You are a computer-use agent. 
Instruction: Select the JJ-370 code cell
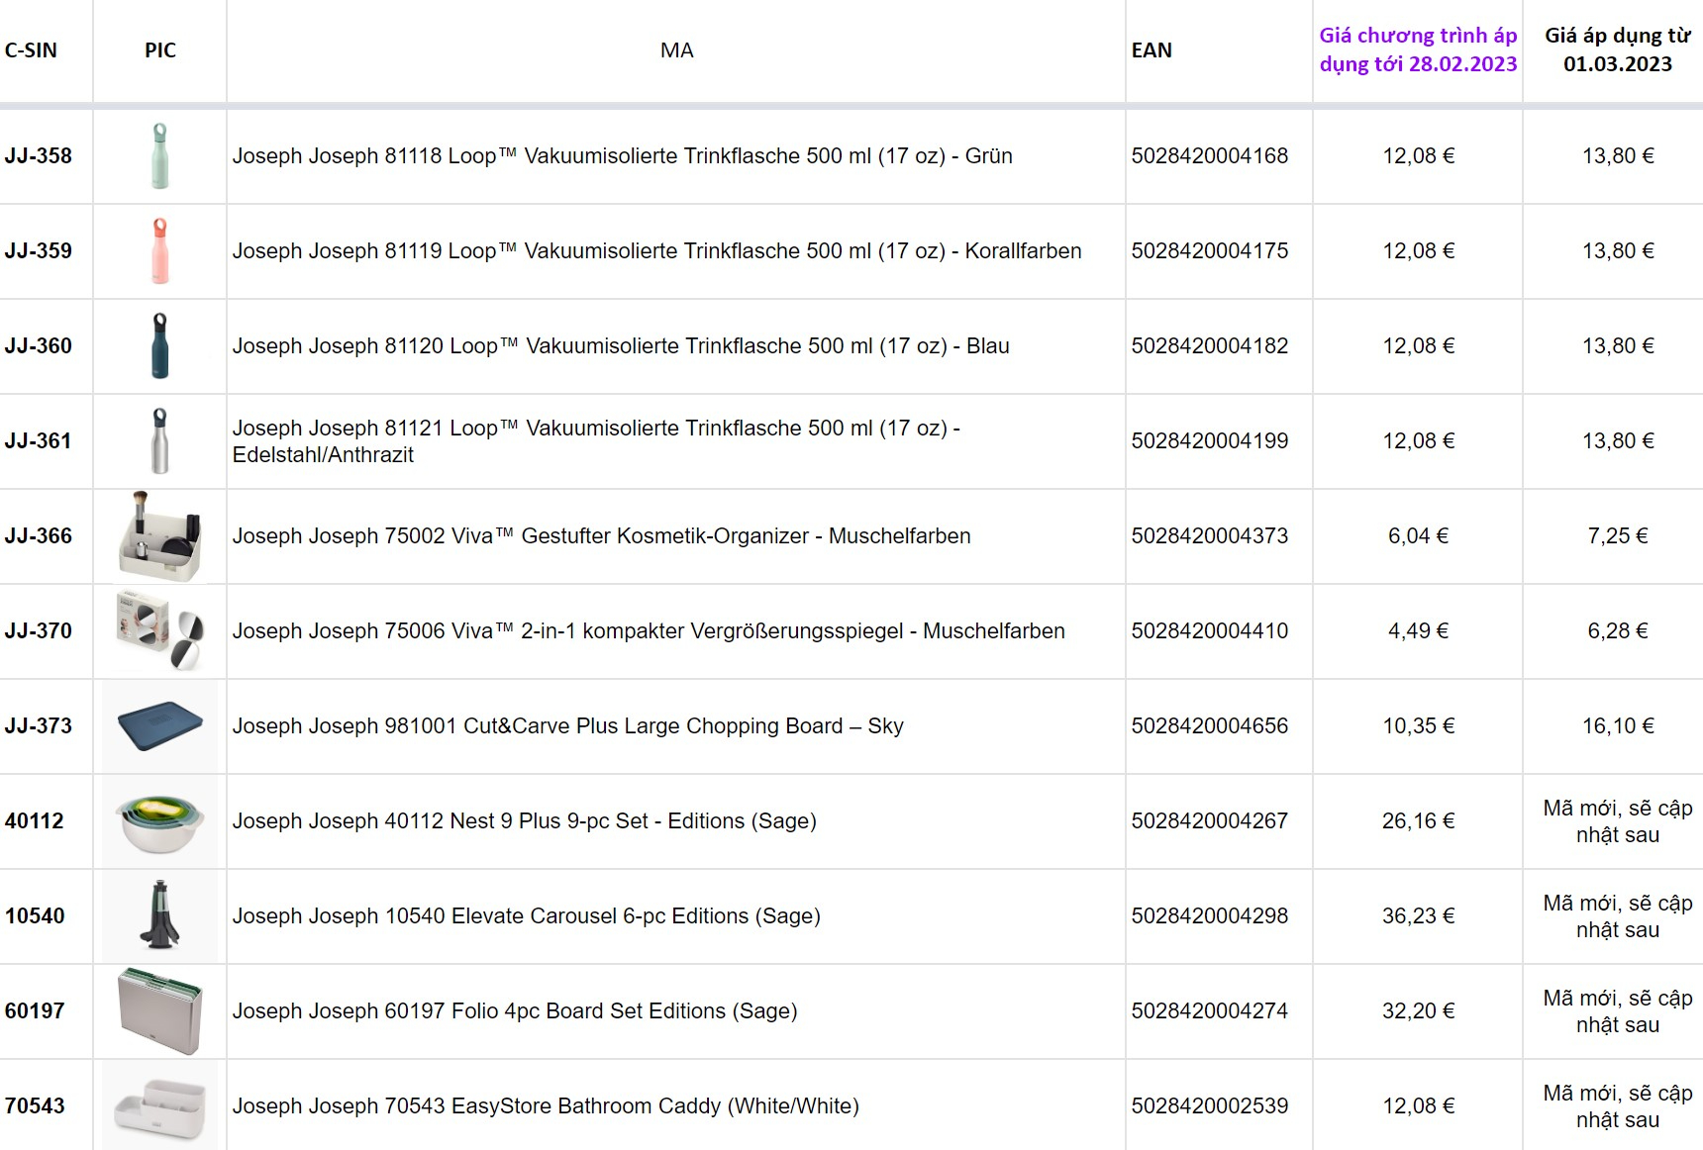point(39,630)
